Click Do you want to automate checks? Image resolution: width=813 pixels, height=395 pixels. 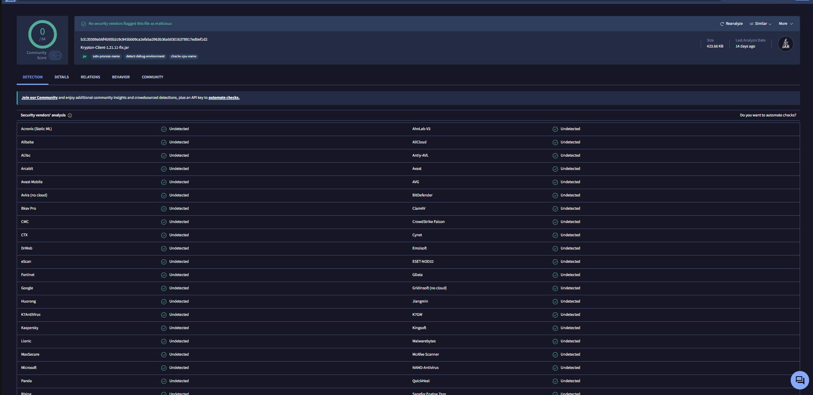point(768,115)
